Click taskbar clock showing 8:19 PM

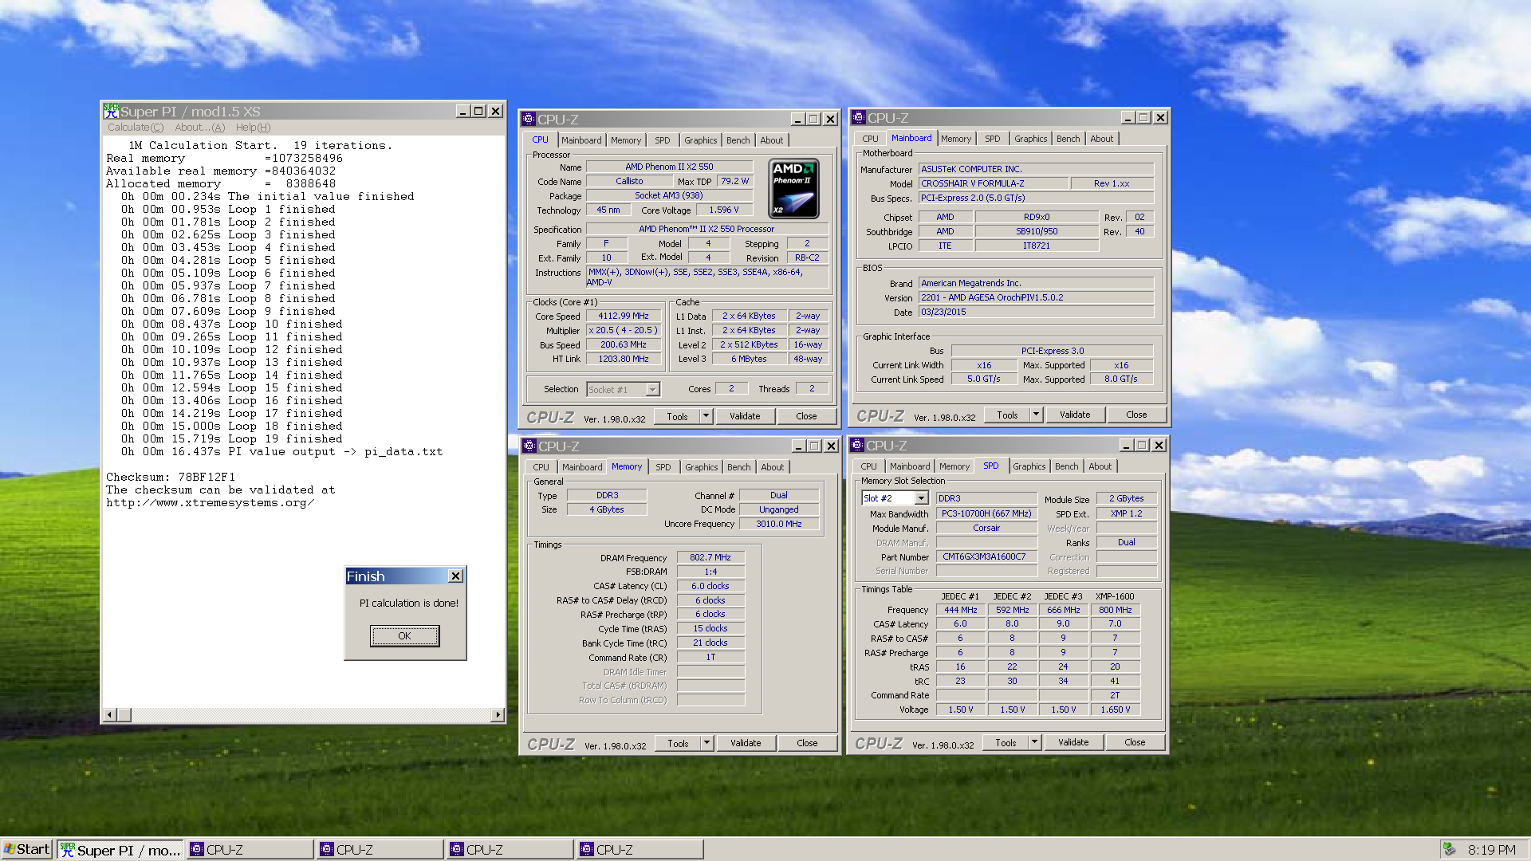pos(1491,850)
